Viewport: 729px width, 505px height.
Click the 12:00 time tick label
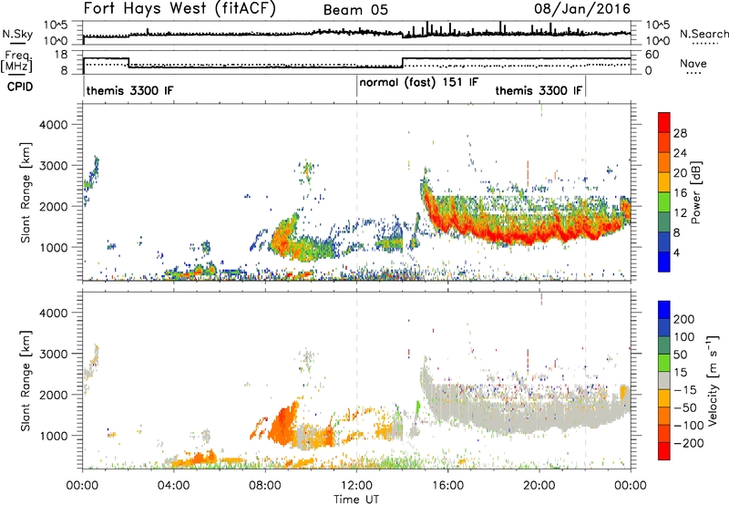pos(356,486)
